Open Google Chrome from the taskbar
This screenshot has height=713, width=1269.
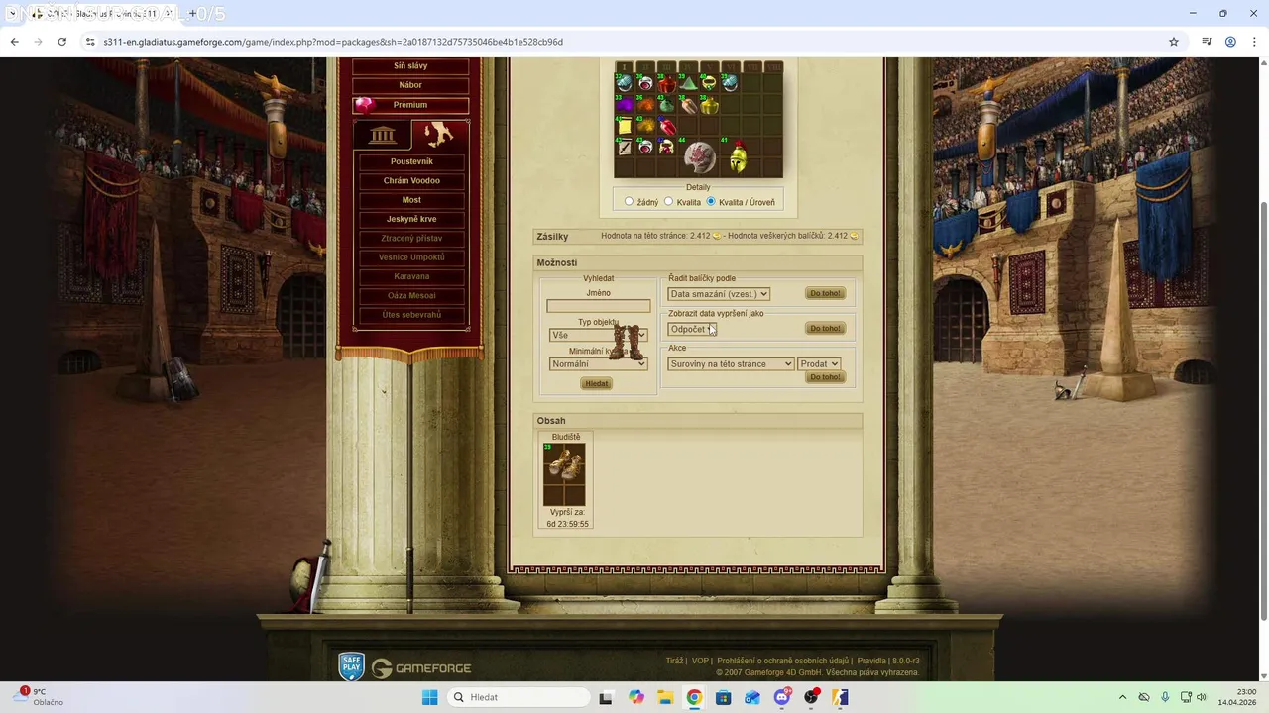click(694, 697)
